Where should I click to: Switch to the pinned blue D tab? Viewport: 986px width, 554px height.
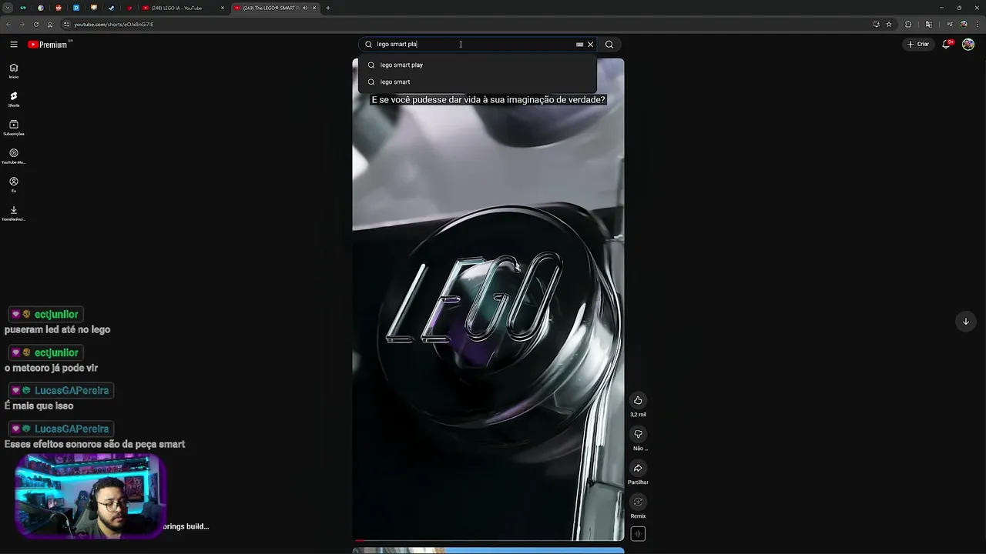pos(76,8)
